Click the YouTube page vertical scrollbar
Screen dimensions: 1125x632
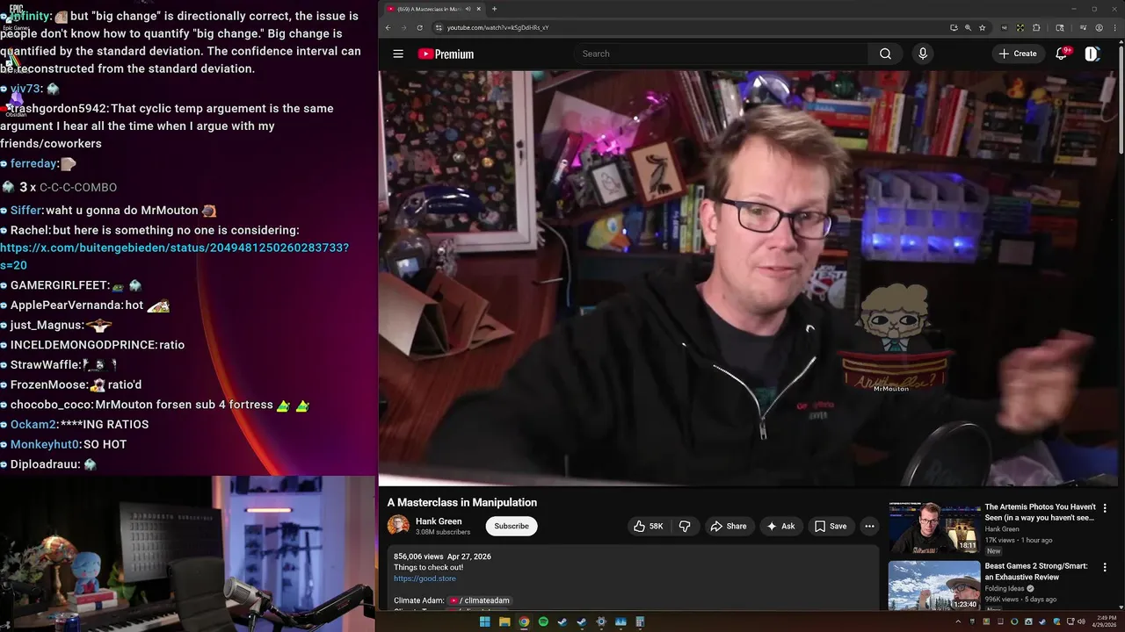(x=1121, y=101)
